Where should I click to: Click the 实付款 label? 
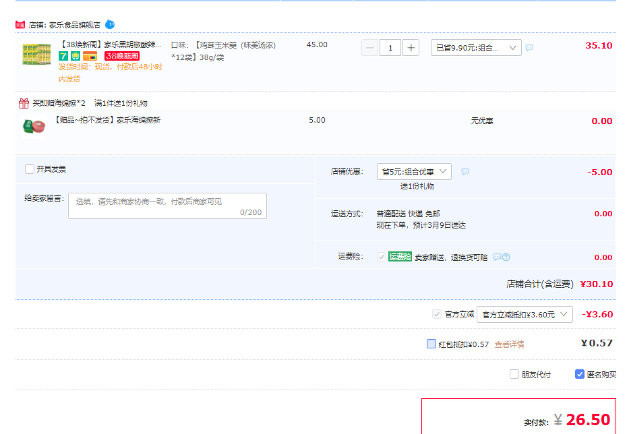(536, 423)
